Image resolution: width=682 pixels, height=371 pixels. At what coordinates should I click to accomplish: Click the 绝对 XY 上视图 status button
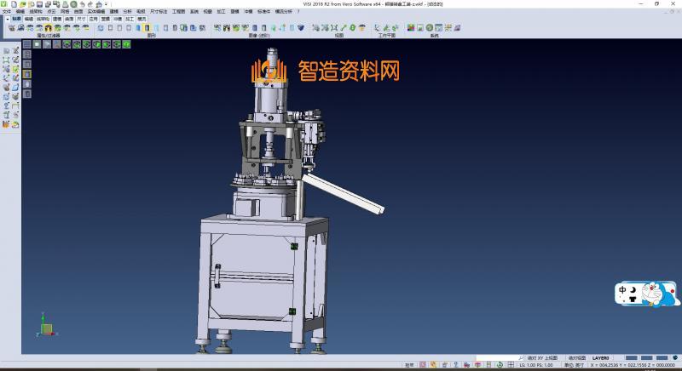pyautogui.click(x=542, y=358)
